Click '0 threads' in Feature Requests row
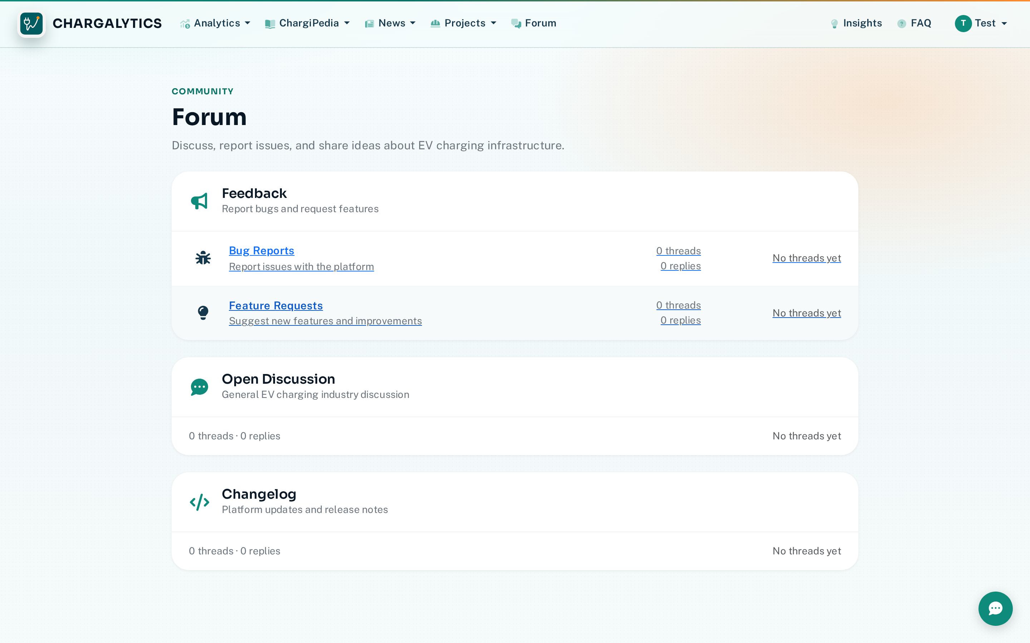 [678, 305]
